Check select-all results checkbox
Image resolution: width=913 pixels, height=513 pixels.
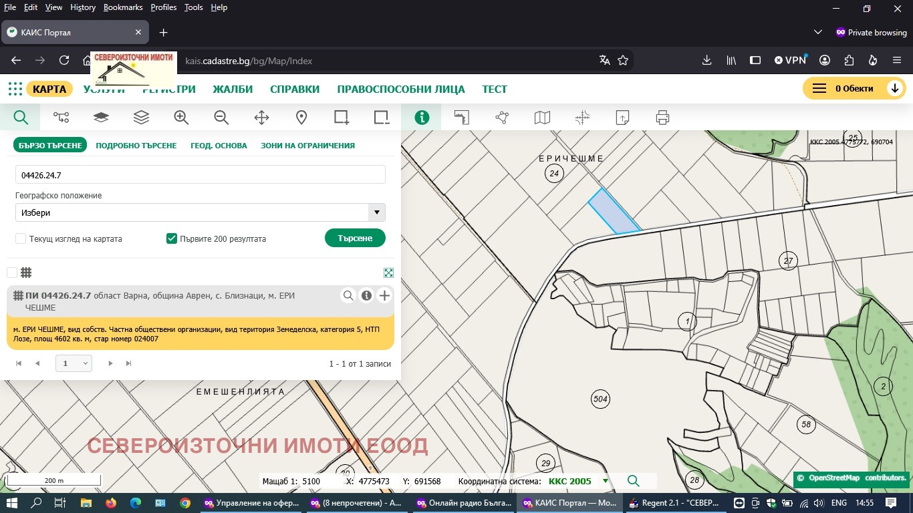[x=12, y=273]
